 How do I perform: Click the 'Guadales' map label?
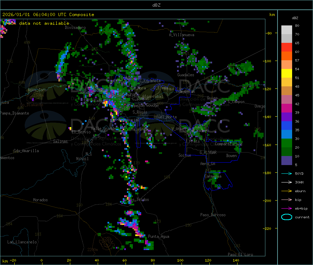(186, 75)
